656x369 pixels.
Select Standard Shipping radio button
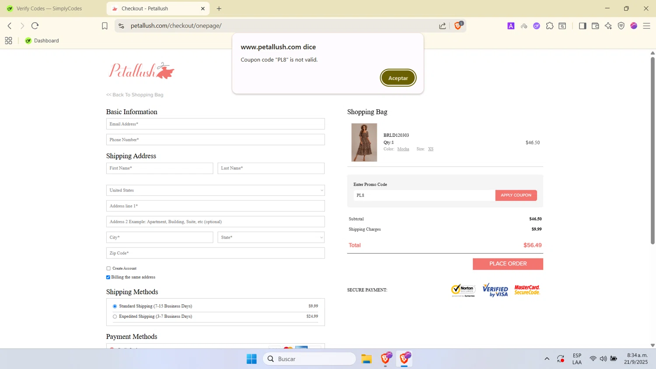(x=115, y=306)
